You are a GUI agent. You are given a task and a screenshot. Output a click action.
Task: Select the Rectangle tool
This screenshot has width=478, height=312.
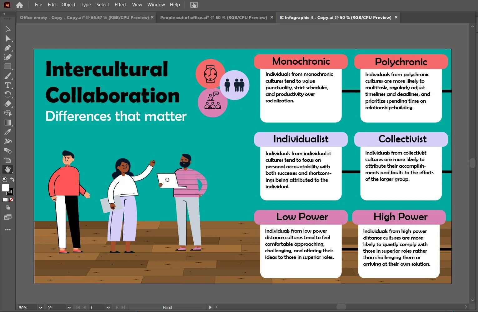point(8,67)
